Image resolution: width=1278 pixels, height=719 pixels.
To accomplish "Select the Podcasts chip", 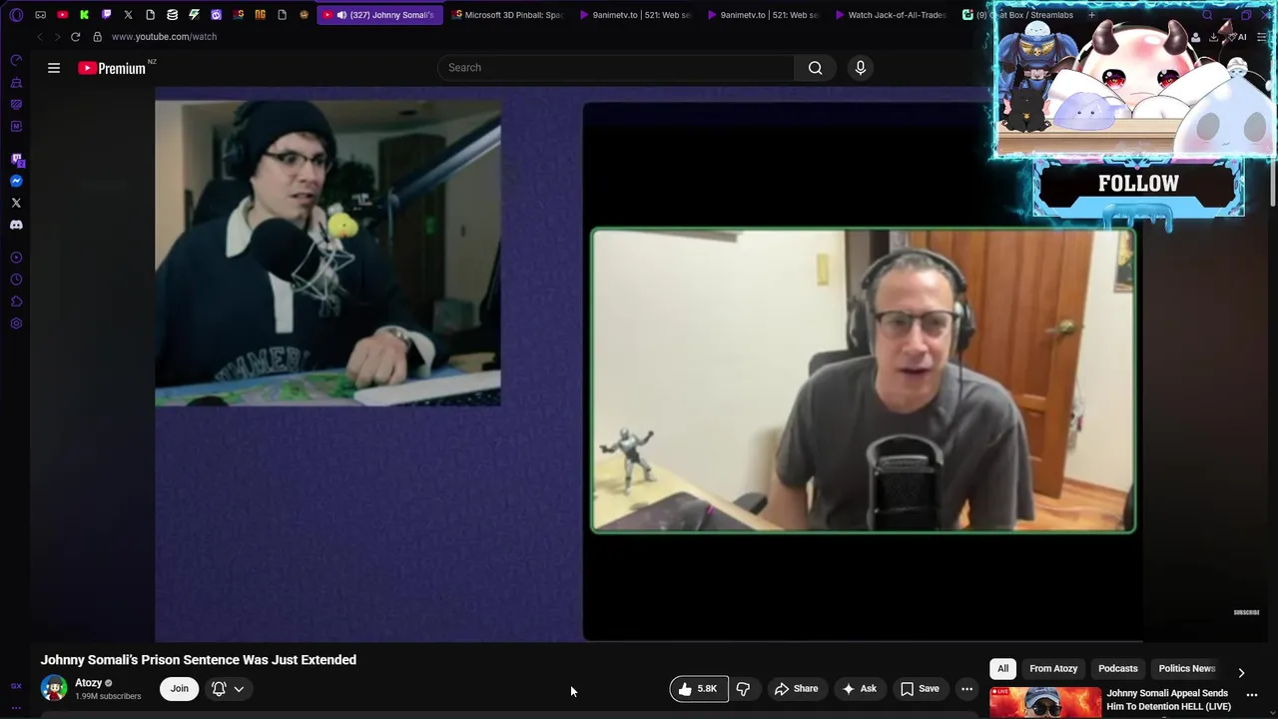I will [1117, 668].
